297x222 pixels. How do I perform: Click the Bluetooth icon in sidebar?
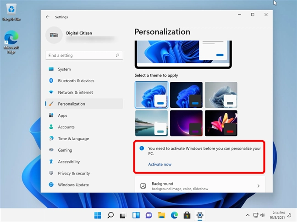[51, 80]
